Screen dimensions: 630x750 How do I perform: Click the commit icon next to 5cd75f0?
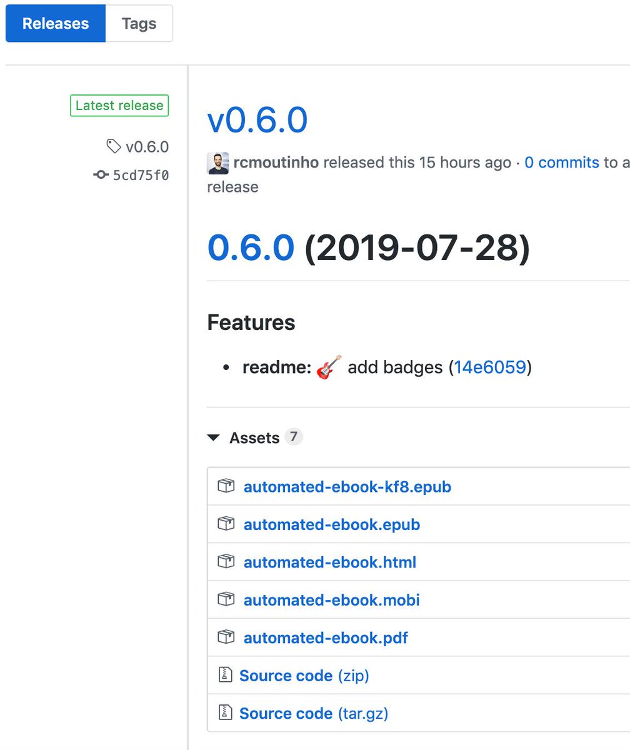101,175
